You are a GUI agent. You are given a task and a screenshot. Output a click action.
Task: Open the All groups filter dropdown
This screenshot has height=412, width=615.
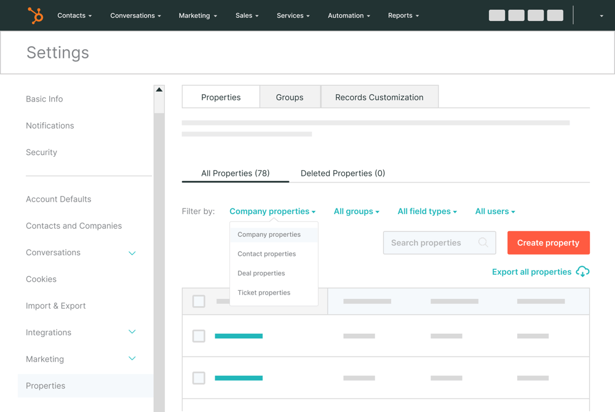point(356,211)
